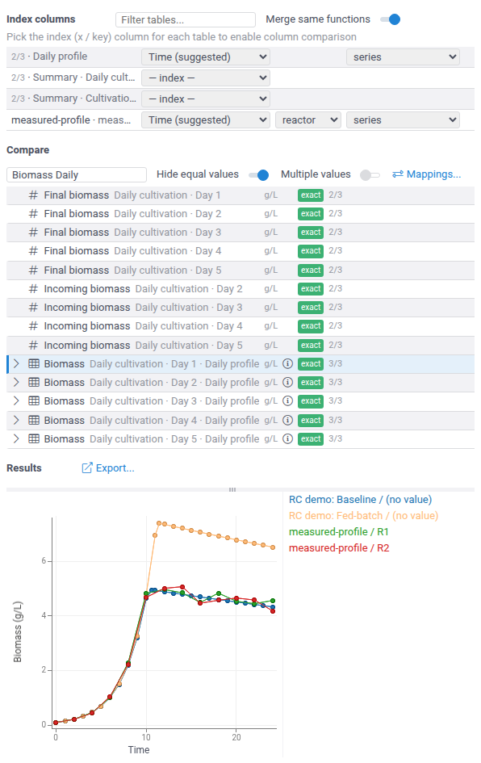The width and height of the screenshot is (481, 763).
Task: Click the hash icon of Final biomass Day 3
Action: pos(33,232)
